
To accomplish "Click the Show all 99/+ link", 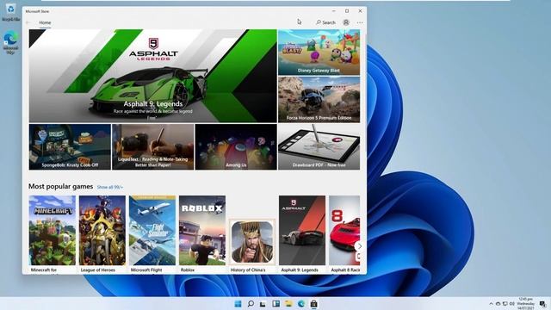I will click(x=110, y=187).
